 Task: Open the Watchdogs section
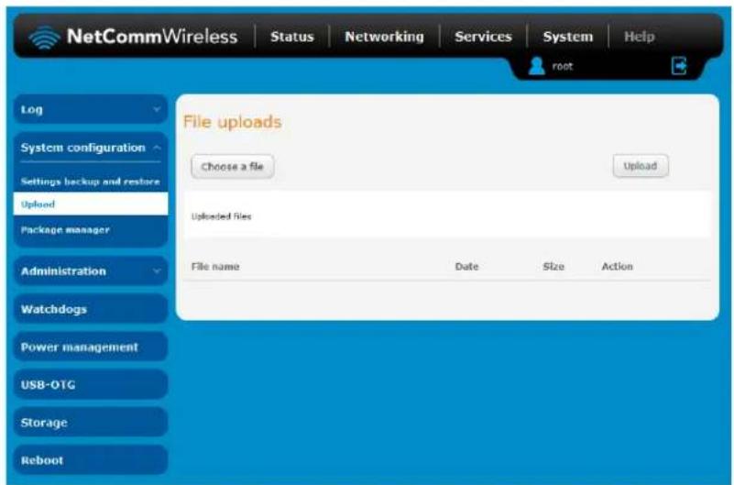tap(91, 309)
